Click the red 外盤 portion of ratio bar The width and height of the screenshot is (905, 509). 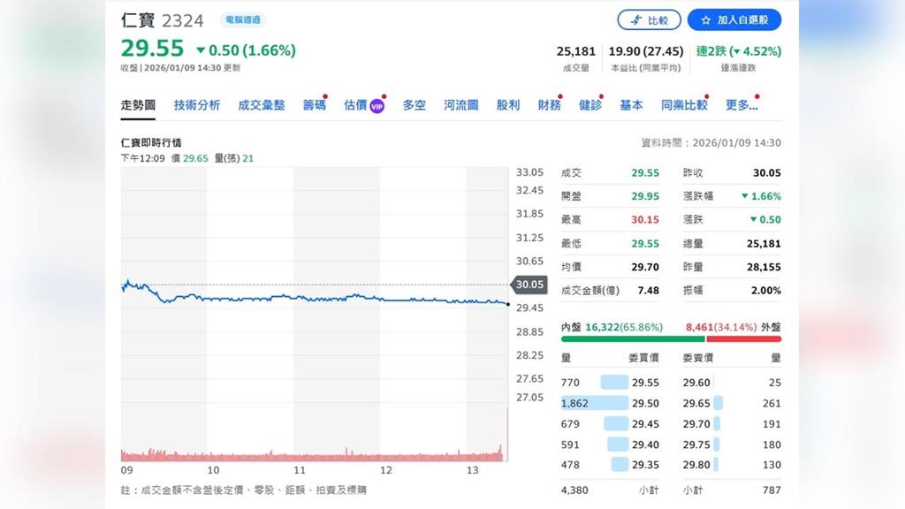[x=743, y=338]
